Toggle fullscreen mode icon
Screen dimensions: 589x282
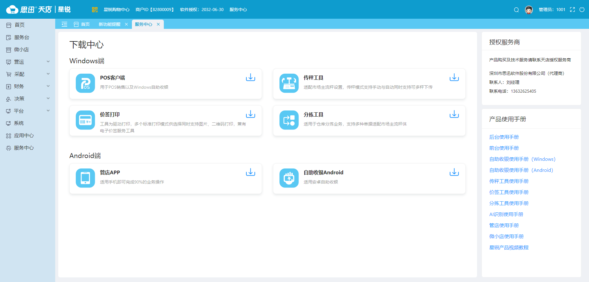pyautogui.click(x=572, y=10)
